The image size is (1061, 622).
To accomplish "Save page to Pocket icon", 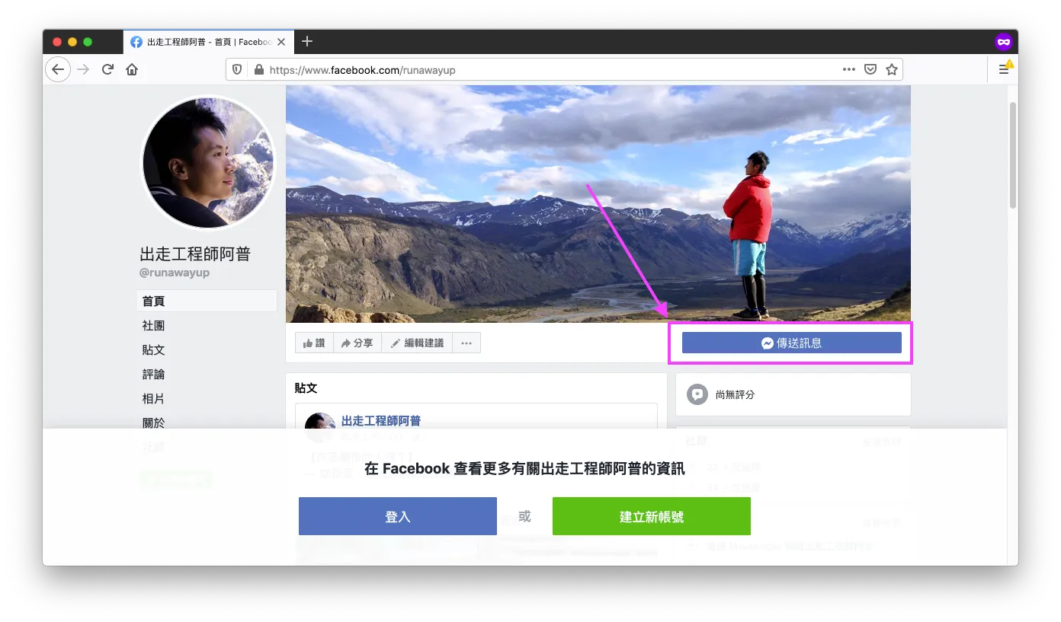I will 870,69.
